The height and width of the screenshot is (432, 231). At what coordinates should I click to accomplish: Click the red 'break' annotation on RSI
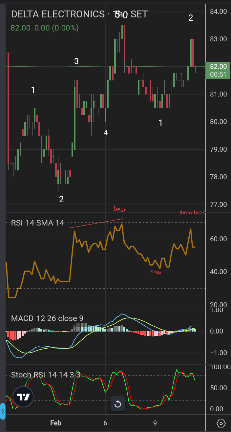pos(156,271)
